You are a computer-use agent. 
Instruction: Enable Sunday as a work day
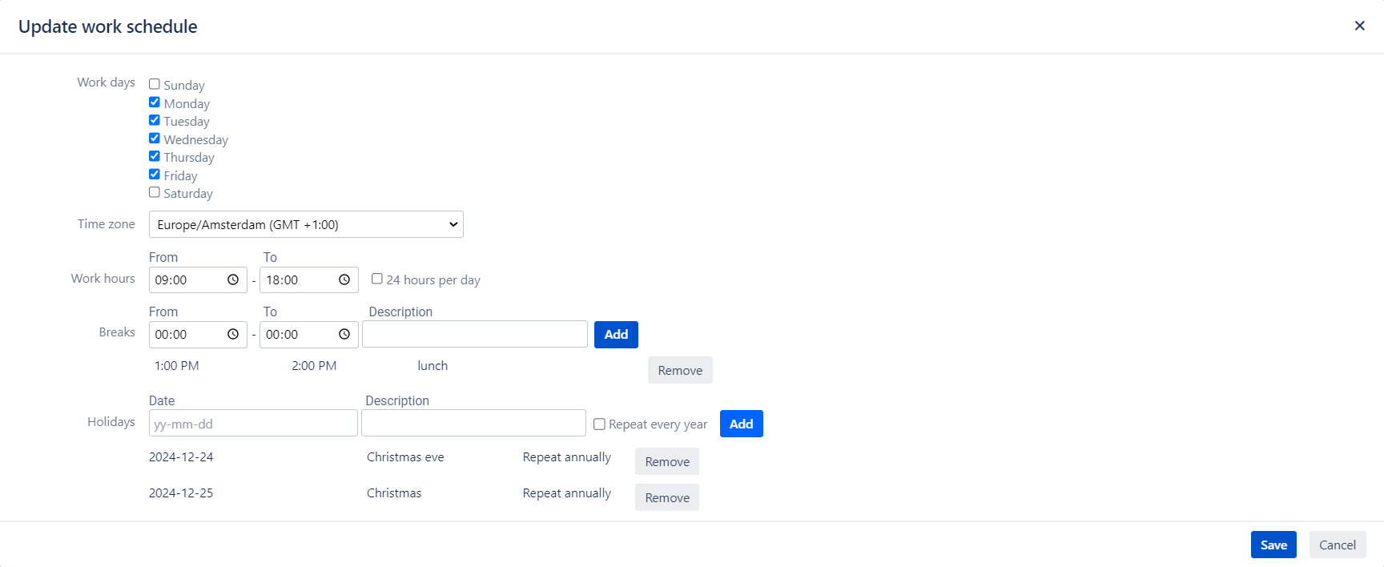(155, 84)
